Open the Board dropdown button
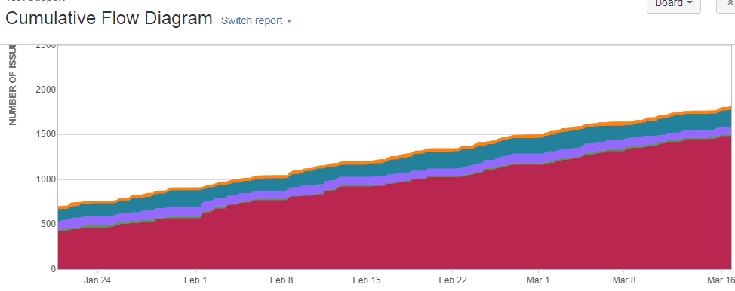Image resolution: width=735 pixels, height=291 pixels. [674, 5]
